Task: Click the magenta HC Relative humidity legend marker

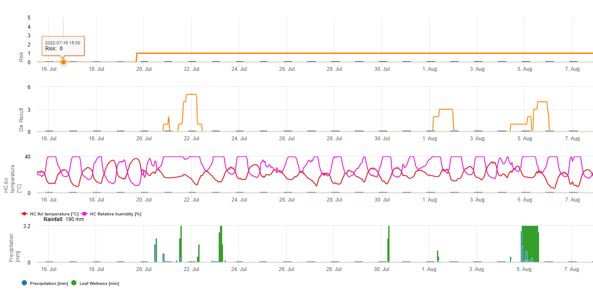Action: tap(86, 214)
